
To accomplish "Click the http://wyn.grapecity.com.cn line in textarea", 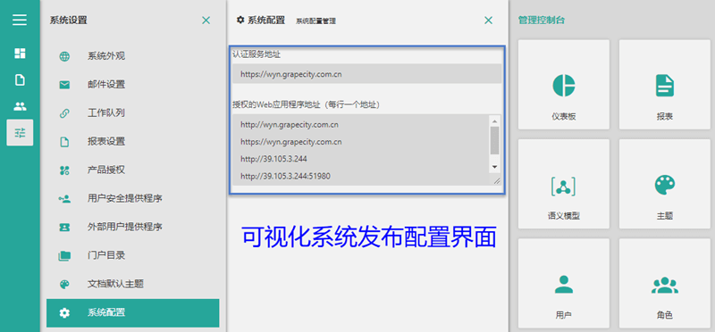I will point(290,124).
